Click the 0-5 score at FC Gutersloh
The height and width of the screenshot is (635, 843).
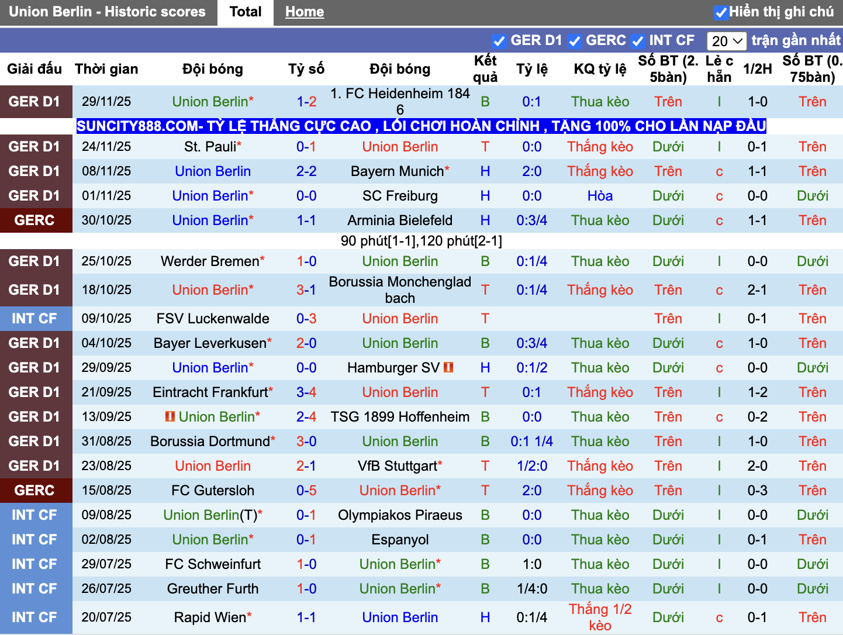click(x=306, y=491)
